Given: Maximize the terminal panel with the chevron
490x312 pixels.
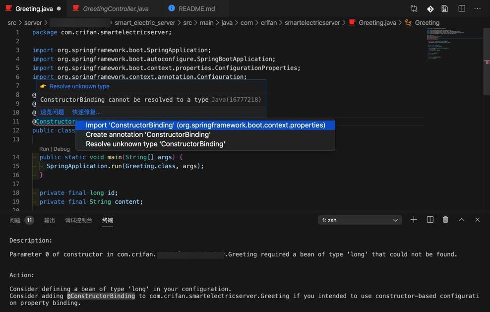Looking at the screenshot, I should coord(461,220).
